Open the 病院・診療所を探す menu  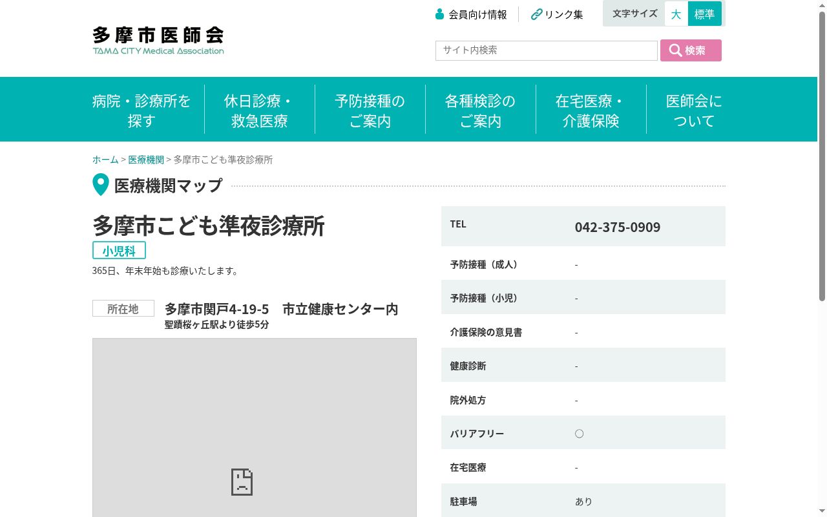click(x=141, y=111)
